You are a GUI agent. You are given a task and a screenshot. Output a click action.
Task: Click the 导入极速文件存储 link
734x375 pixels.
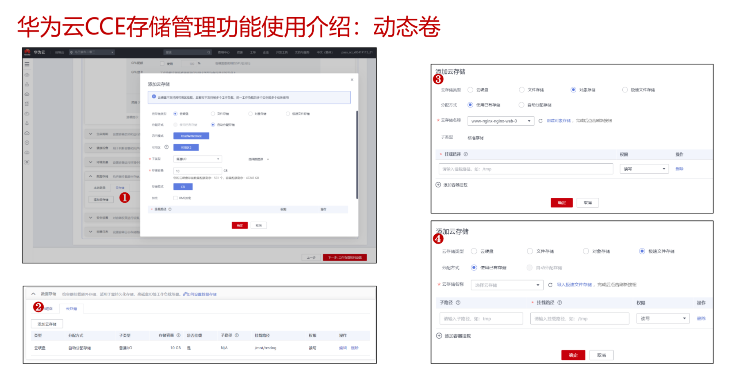tap(574, 285)
